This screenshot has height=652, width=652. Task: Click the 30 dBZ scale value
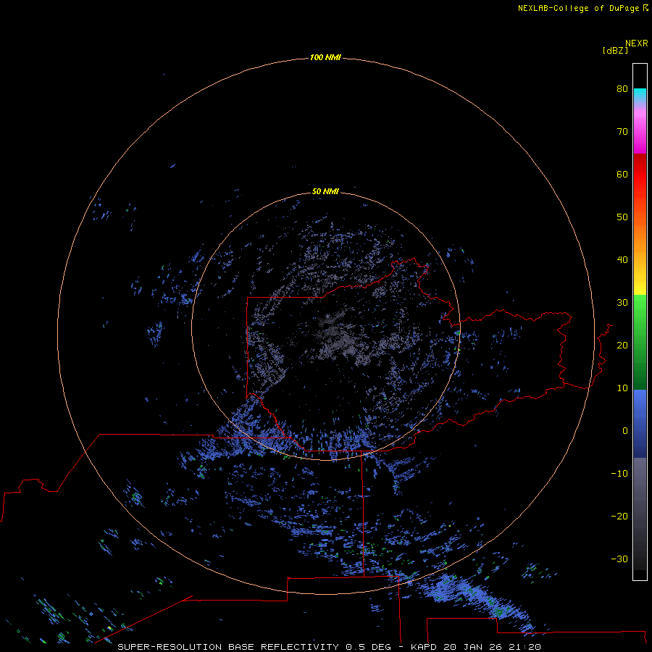pos(622,302)
